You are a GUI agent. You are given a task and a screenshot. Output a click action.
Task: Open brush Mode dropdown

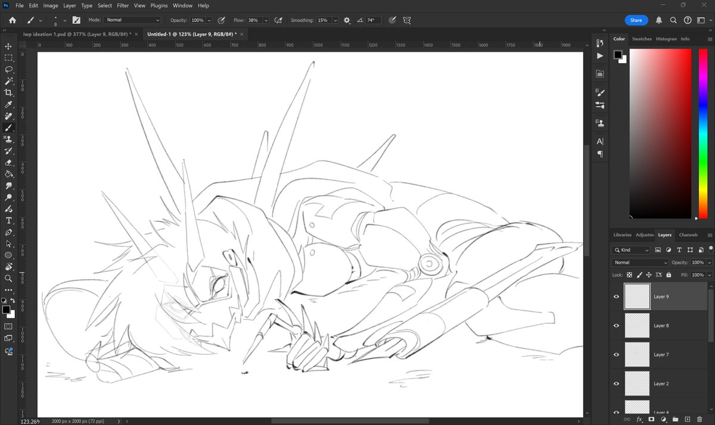coord(132,20)
